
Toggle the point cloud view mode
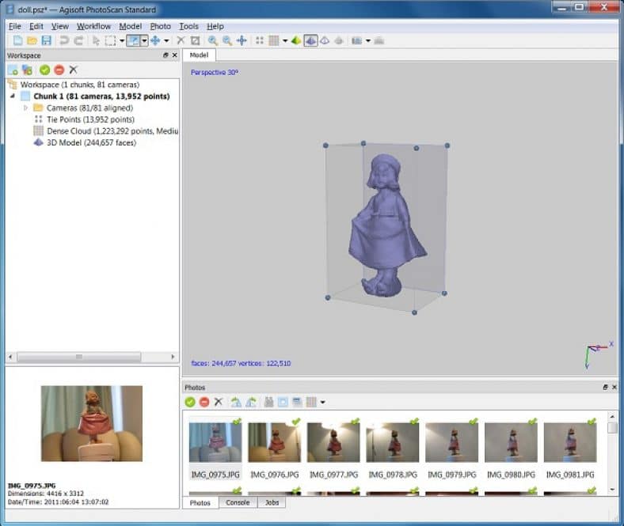pyautogui.click(x=259, y=40)
